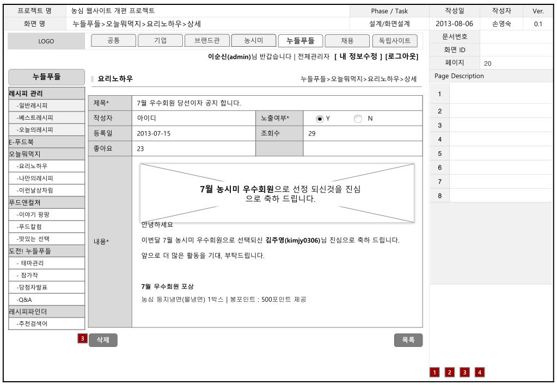Click the 목록 button
557x385 pixels.
tap(408, 340)
